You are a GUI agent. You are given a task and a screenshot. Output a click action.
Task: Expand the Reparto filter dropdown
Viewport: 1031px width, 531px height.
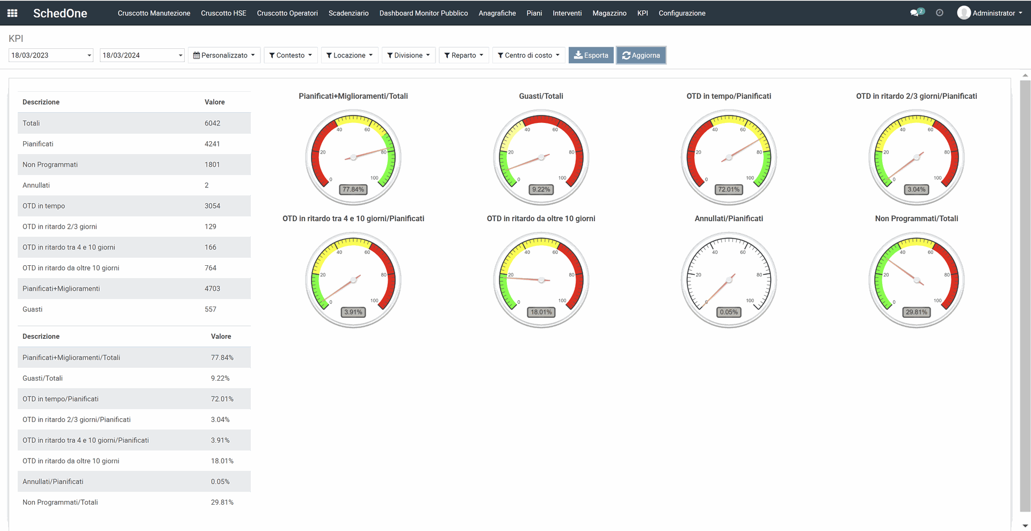pyautogui.click(x=464, y=55)
